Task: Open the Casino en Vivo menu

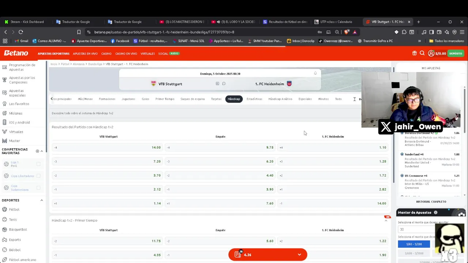Action: pos(126,54)
